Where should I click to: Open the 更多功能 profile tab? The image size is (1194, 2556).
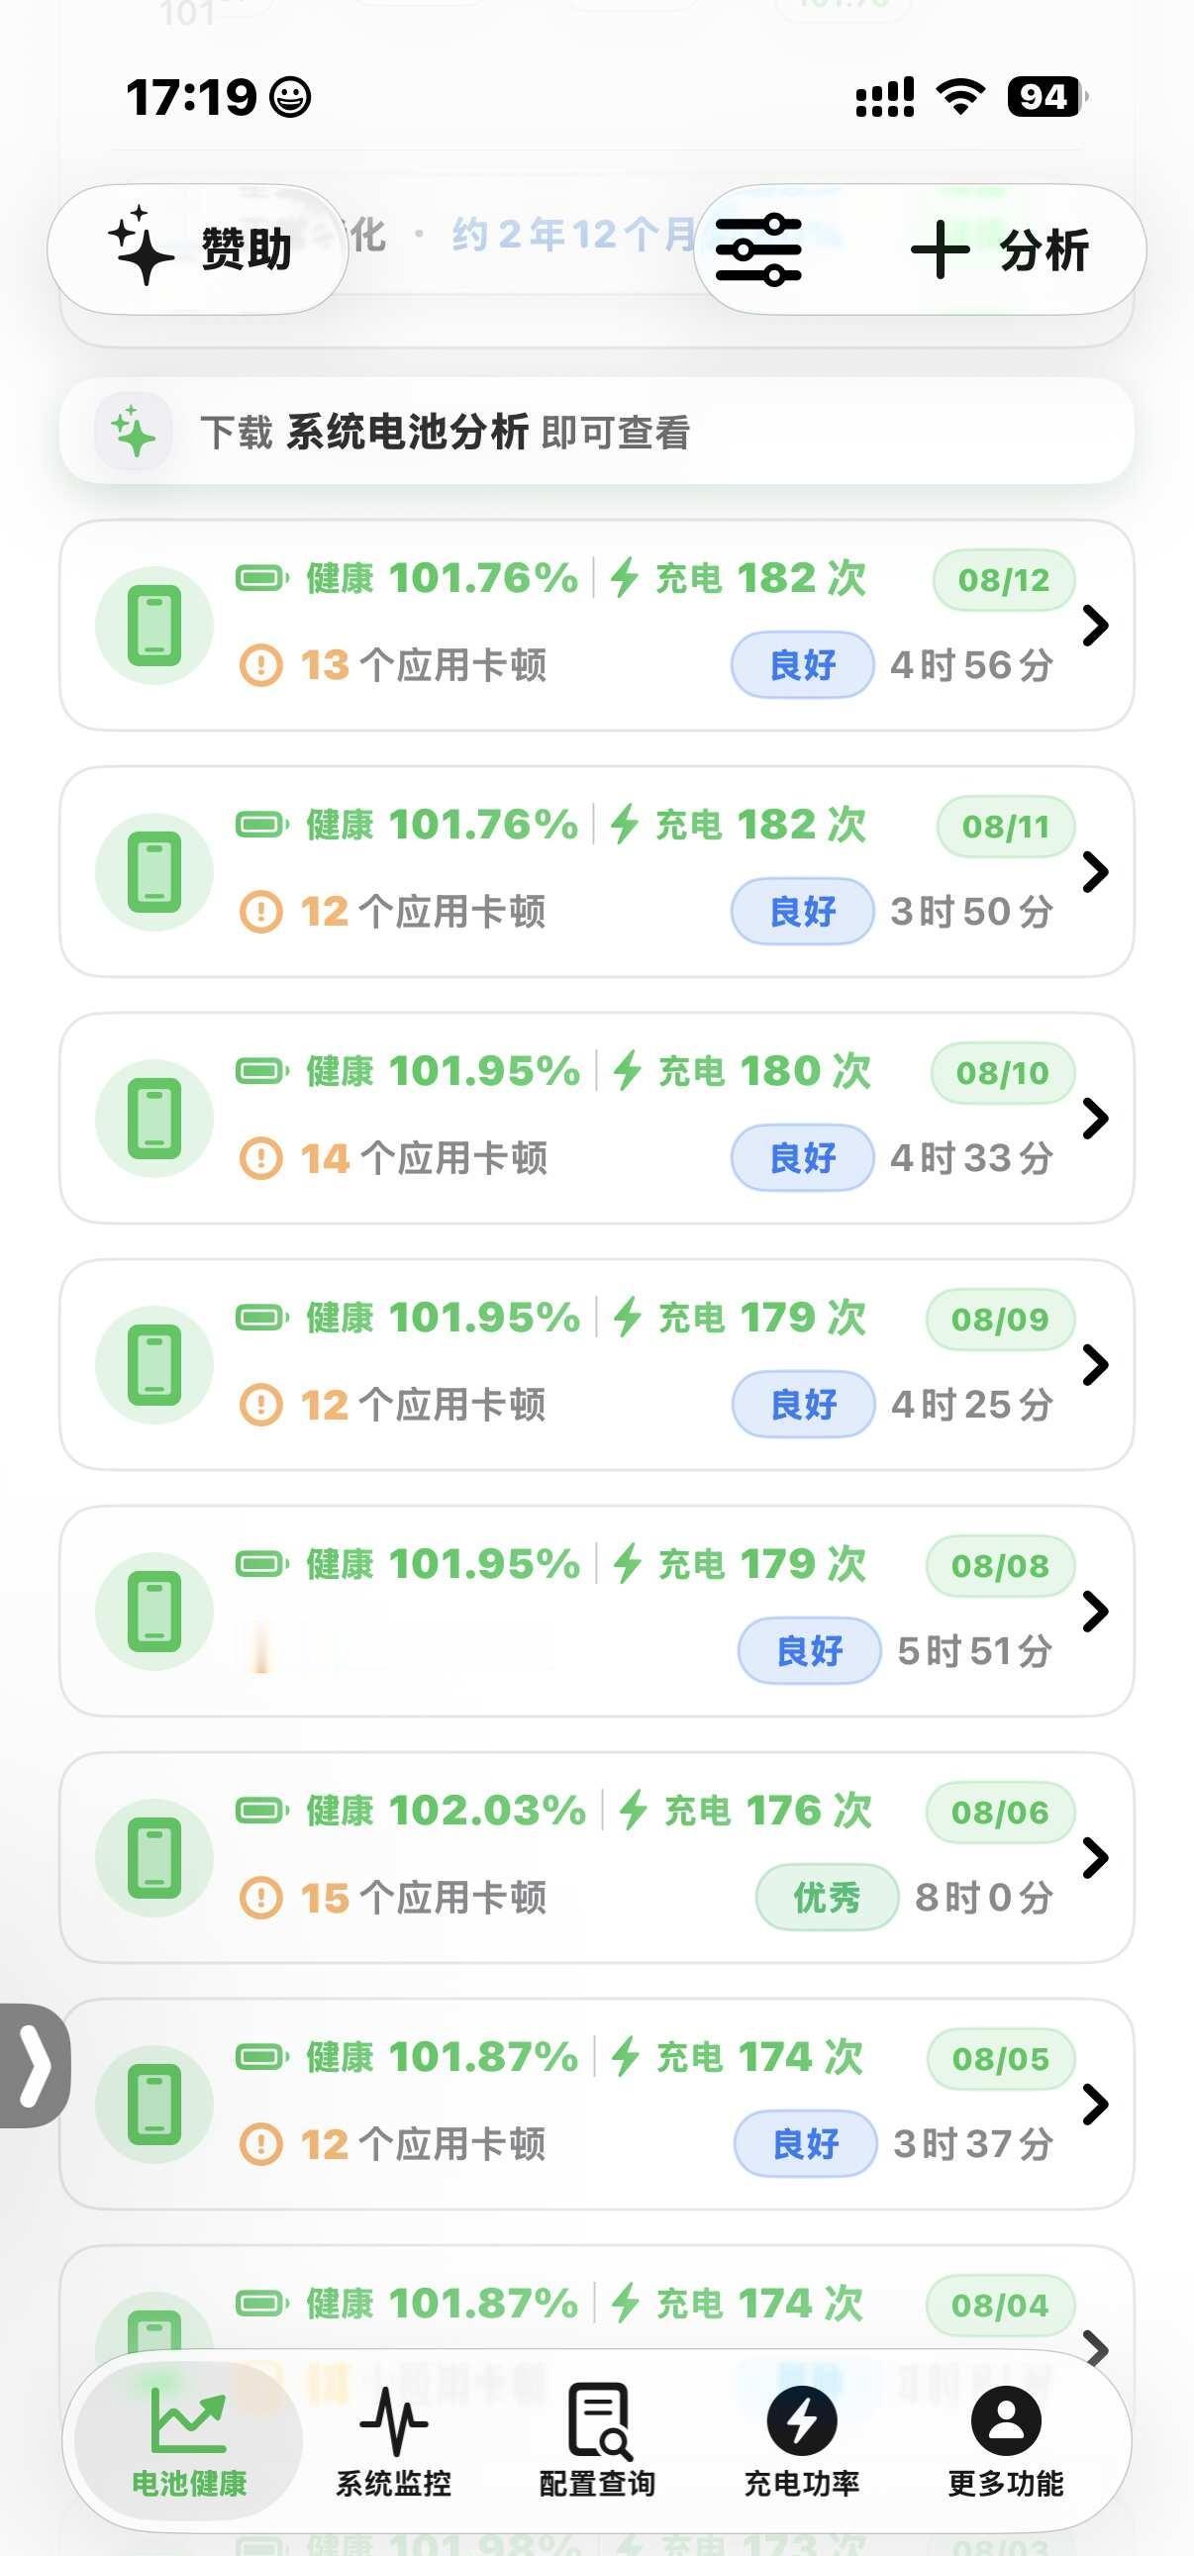1006,2440
